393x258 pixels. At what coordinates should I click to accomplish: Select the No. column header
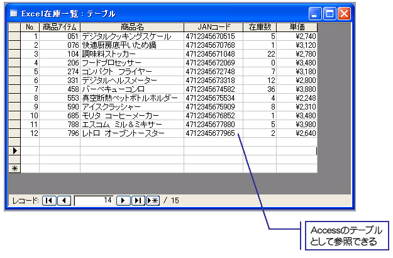coord(29,27)
